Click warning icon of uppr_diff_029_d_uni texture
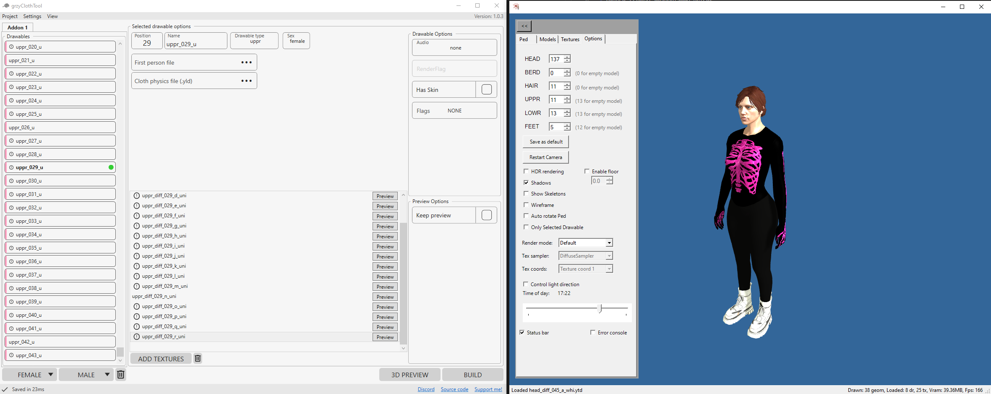This screenshot has width=991, height=394. (137, 196)
